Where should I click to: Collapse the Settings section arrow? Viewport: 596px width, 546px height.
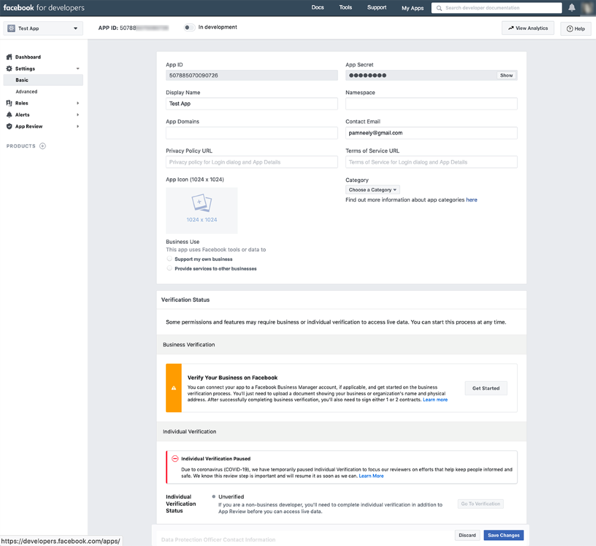(78, 69)
